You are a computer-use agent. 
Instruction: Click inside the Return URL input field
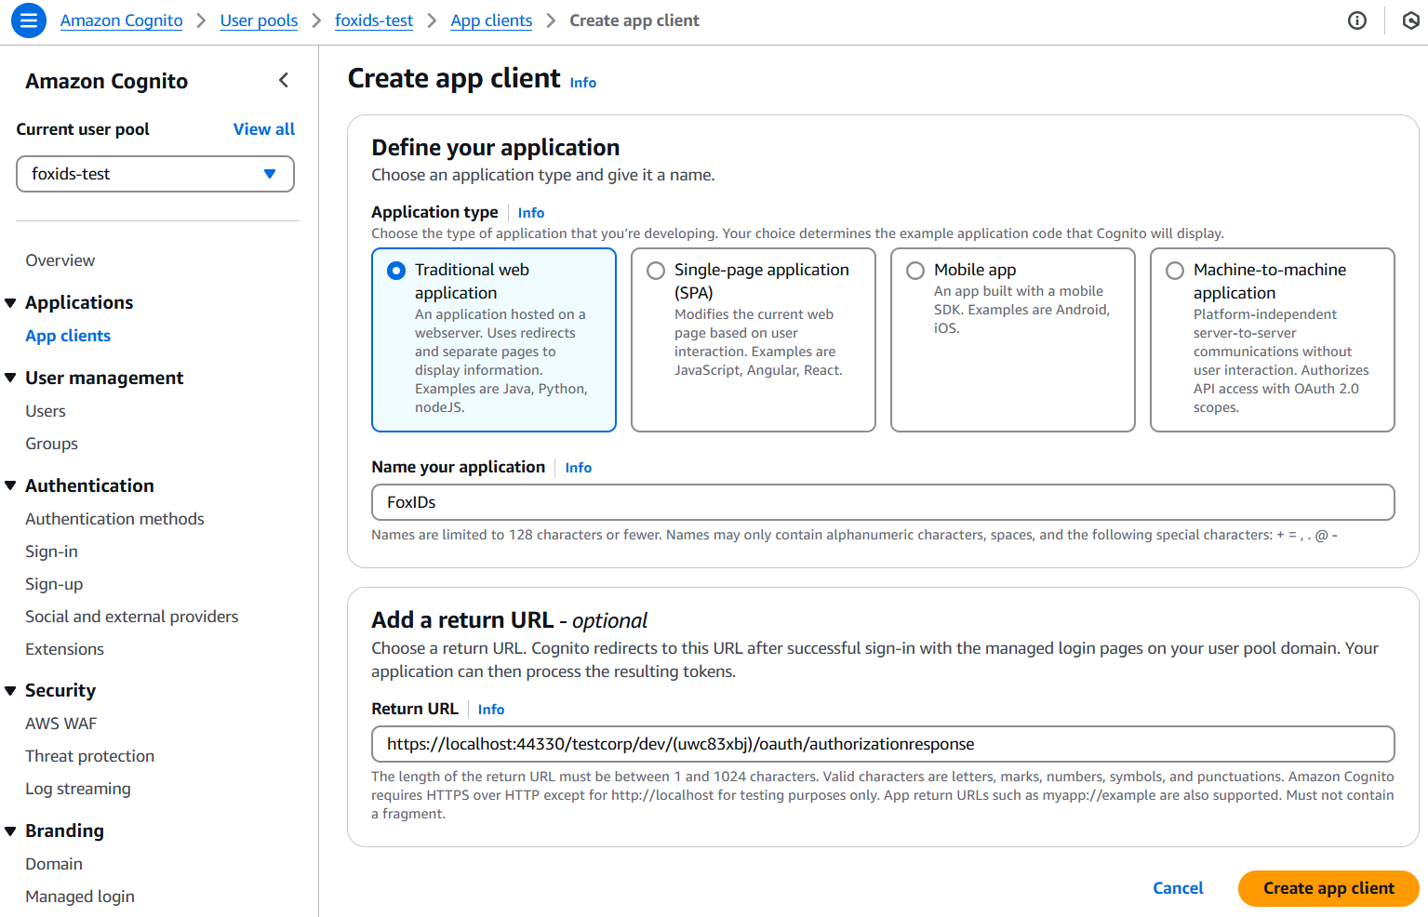tap(882, 744)
